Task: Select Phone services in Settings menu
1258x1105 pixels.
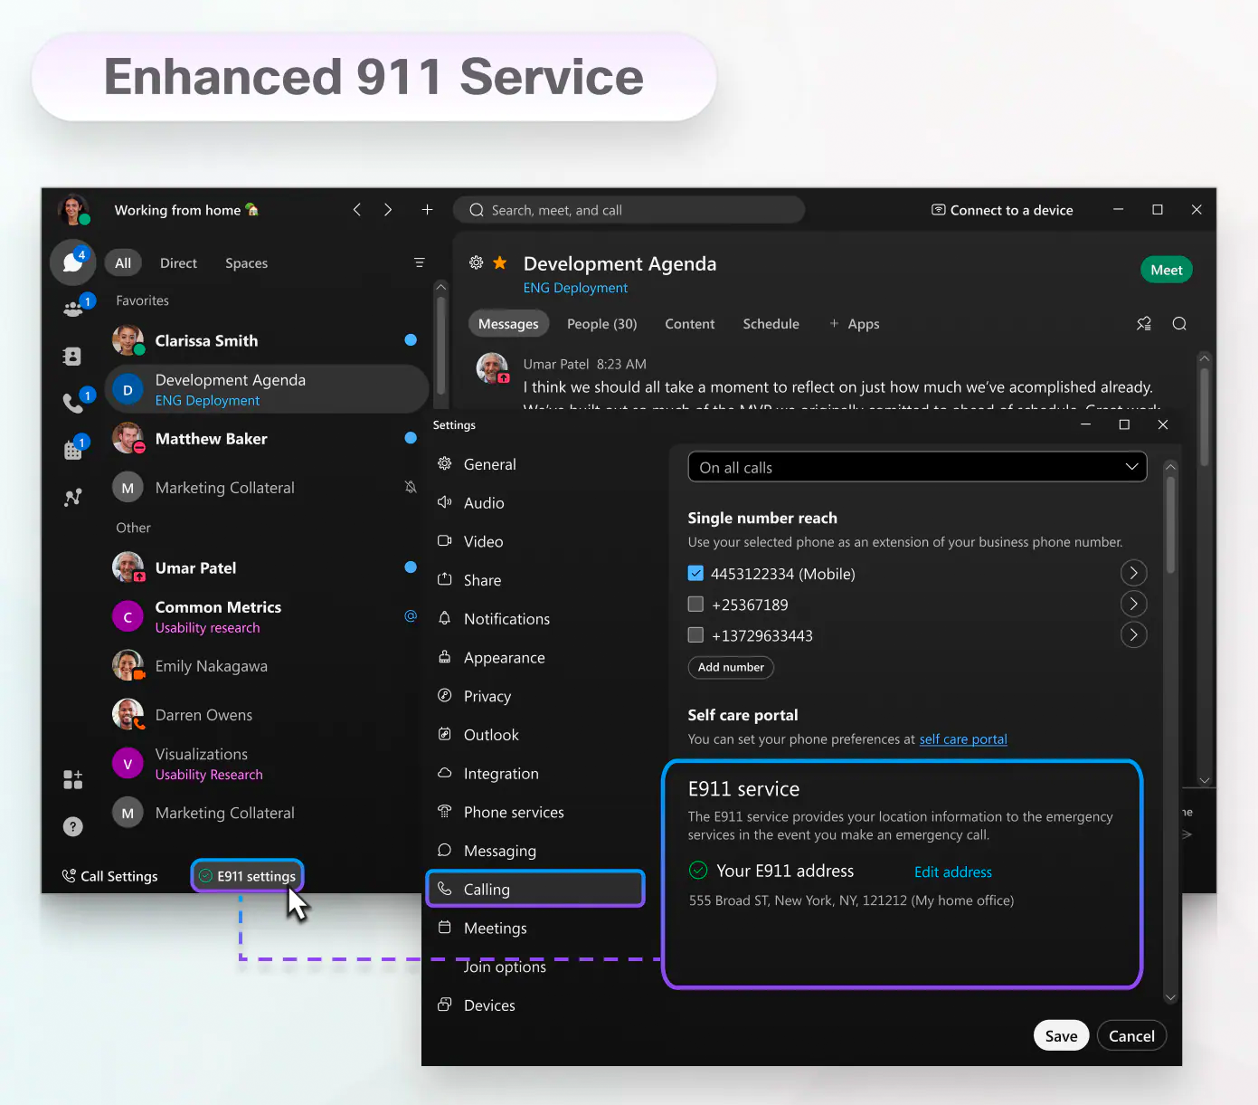Action: (513, 813)
